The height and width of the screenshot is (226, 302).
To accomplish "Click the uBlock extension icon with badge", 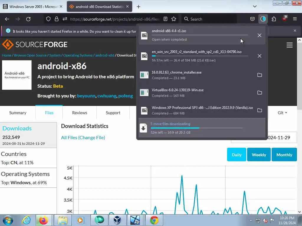I will click(x=285, y=19).
